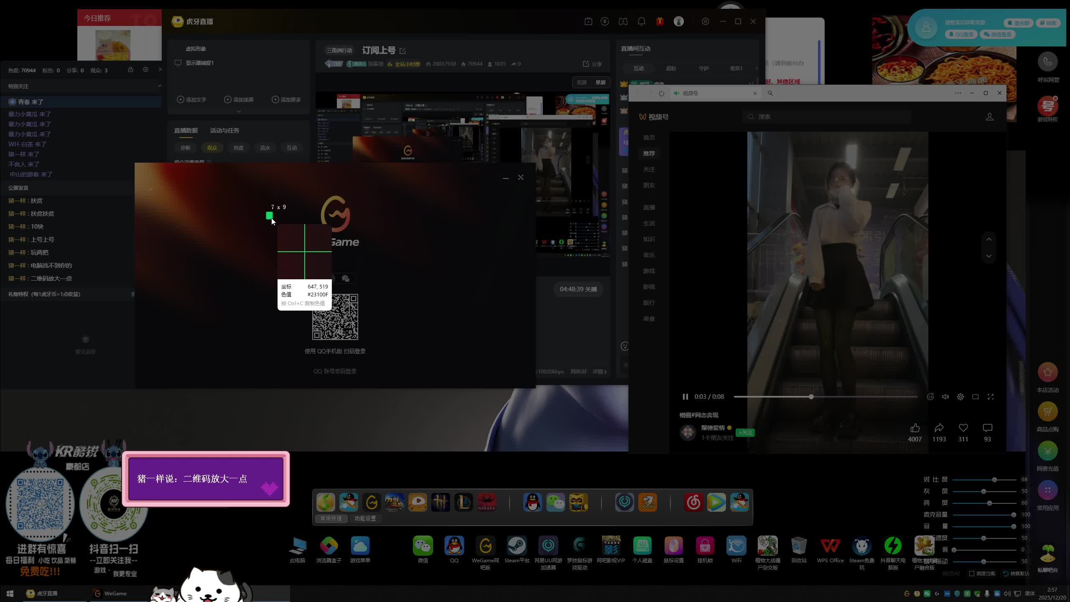The width and height of the screenshot is (1070, 602).
Task: Like the video with thumbs-up icon
Action: click(915, 428)
